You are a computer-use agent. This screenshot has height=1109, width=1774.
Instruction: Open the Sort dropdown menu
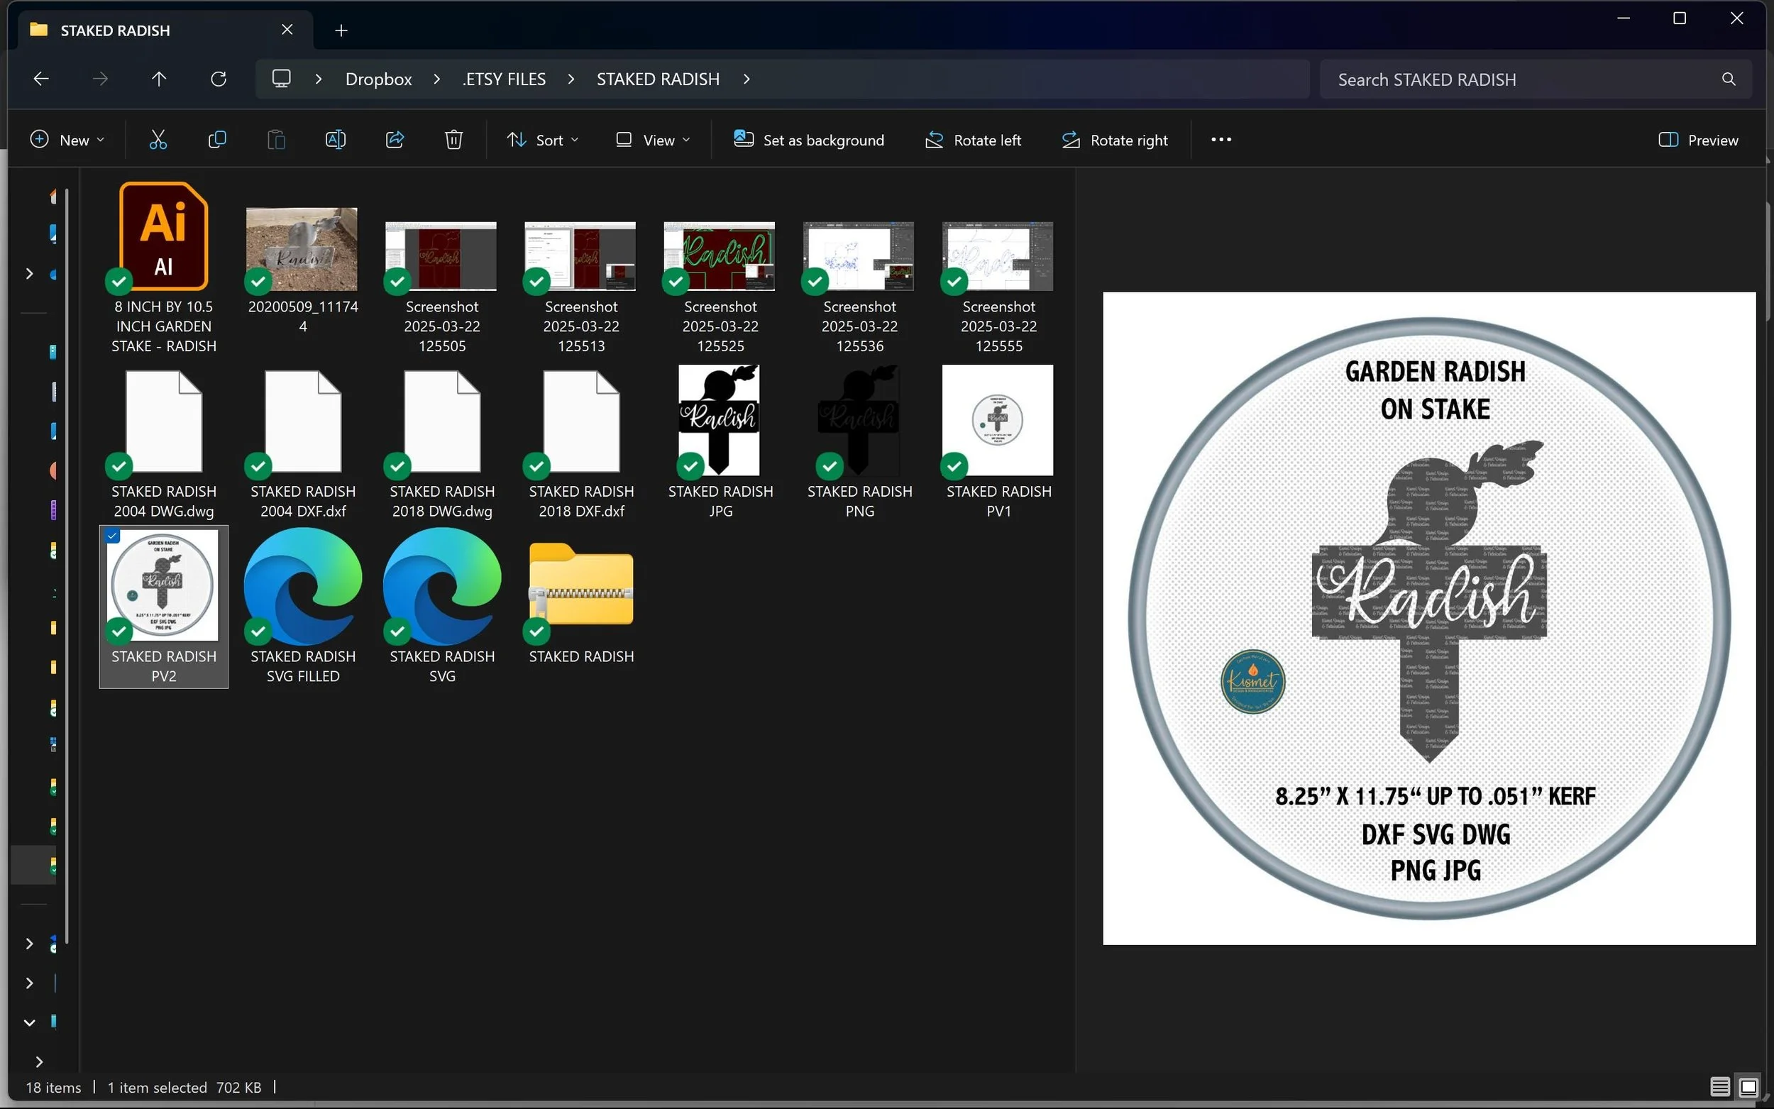point(543,139)
